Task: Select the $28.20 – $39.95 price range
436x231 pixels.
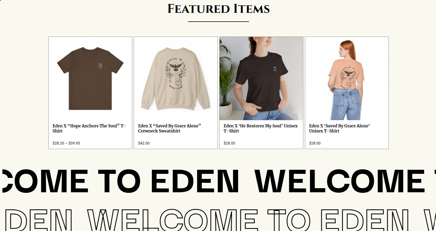Action: [66, 143]
